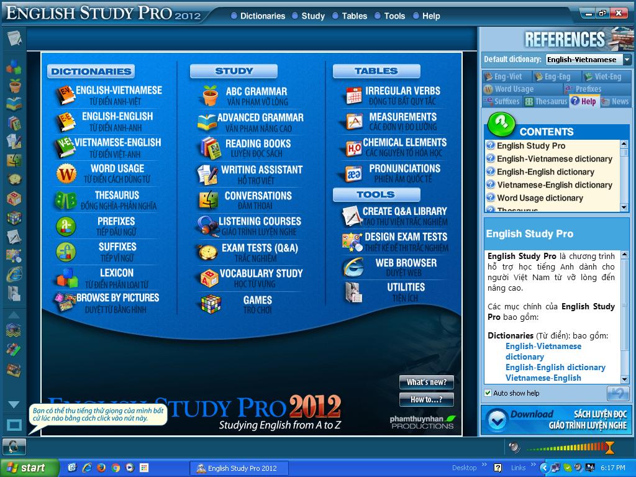The image size is (636, 477).
Task: Click the Prefixes green circle icon
Action: [x=66, y=226]
